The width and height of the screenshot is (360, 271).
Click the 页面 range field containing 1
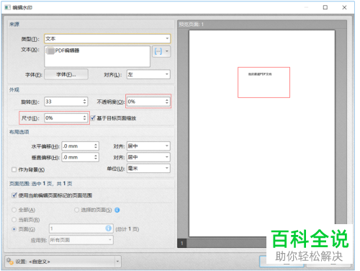(81, 228)
